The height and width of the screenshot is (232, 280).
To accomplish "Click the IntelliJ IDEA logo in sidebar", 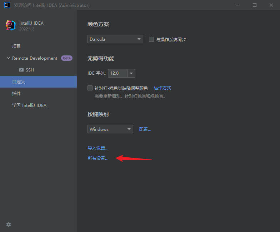I will (10, 25).
